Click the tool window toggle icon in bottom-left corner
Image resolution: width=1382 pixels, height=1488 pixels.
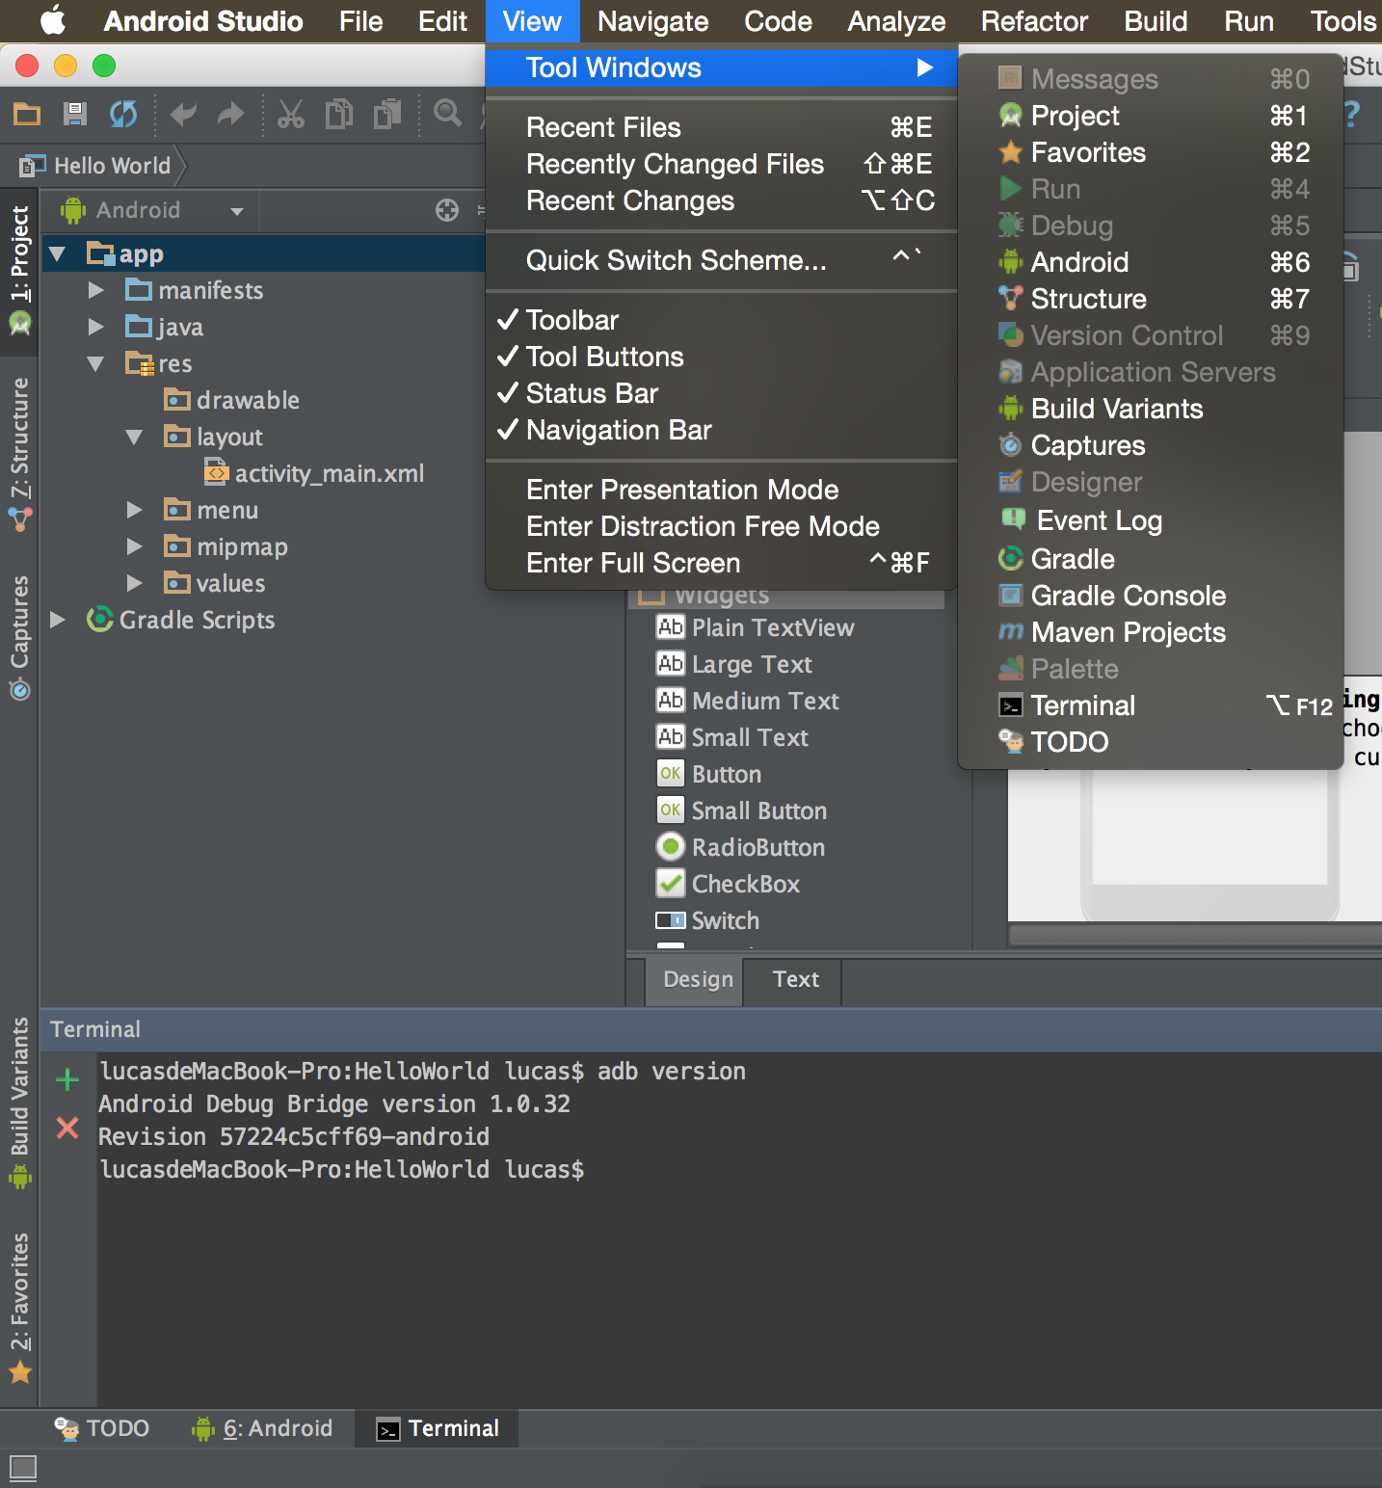pos(23,1469)
